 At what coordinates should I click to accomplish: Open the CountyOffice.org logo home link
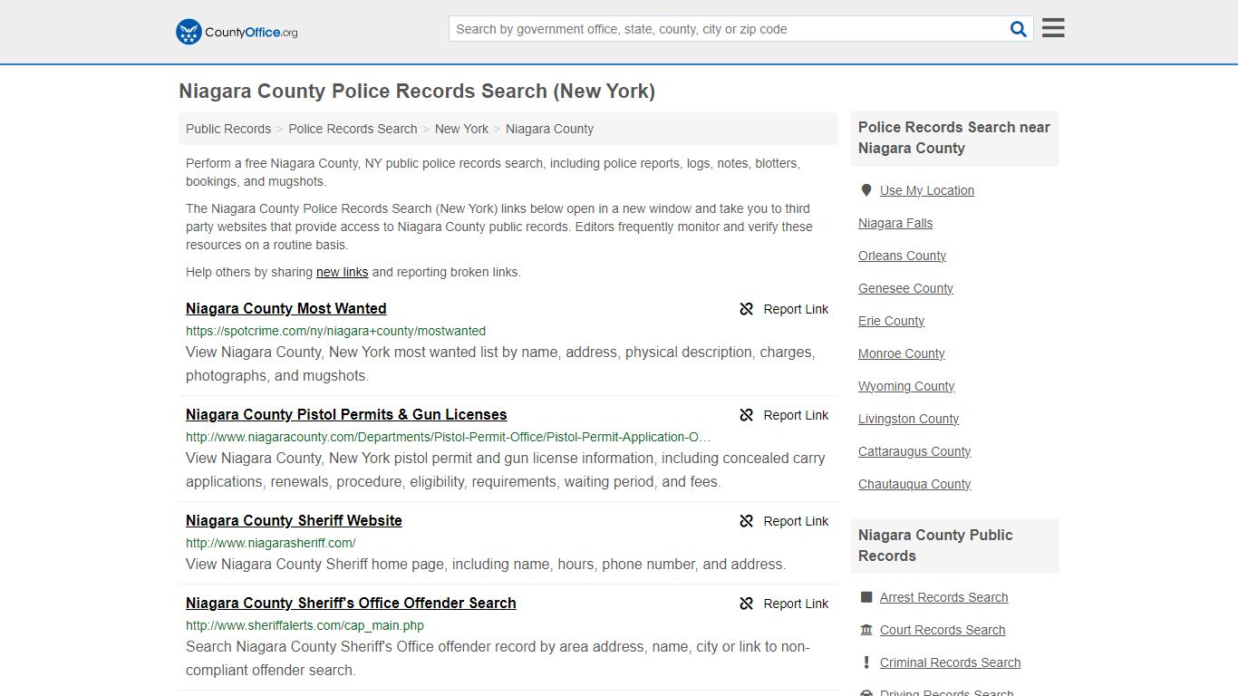(x=237, y=32)
